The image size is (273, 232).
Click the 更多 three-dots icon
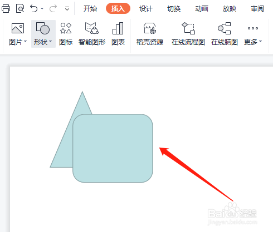253,28
